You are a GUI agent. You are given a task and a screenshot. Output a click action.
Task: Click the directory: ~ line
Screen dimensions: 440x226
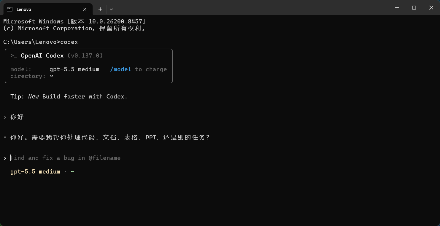[x=32, y=76]
